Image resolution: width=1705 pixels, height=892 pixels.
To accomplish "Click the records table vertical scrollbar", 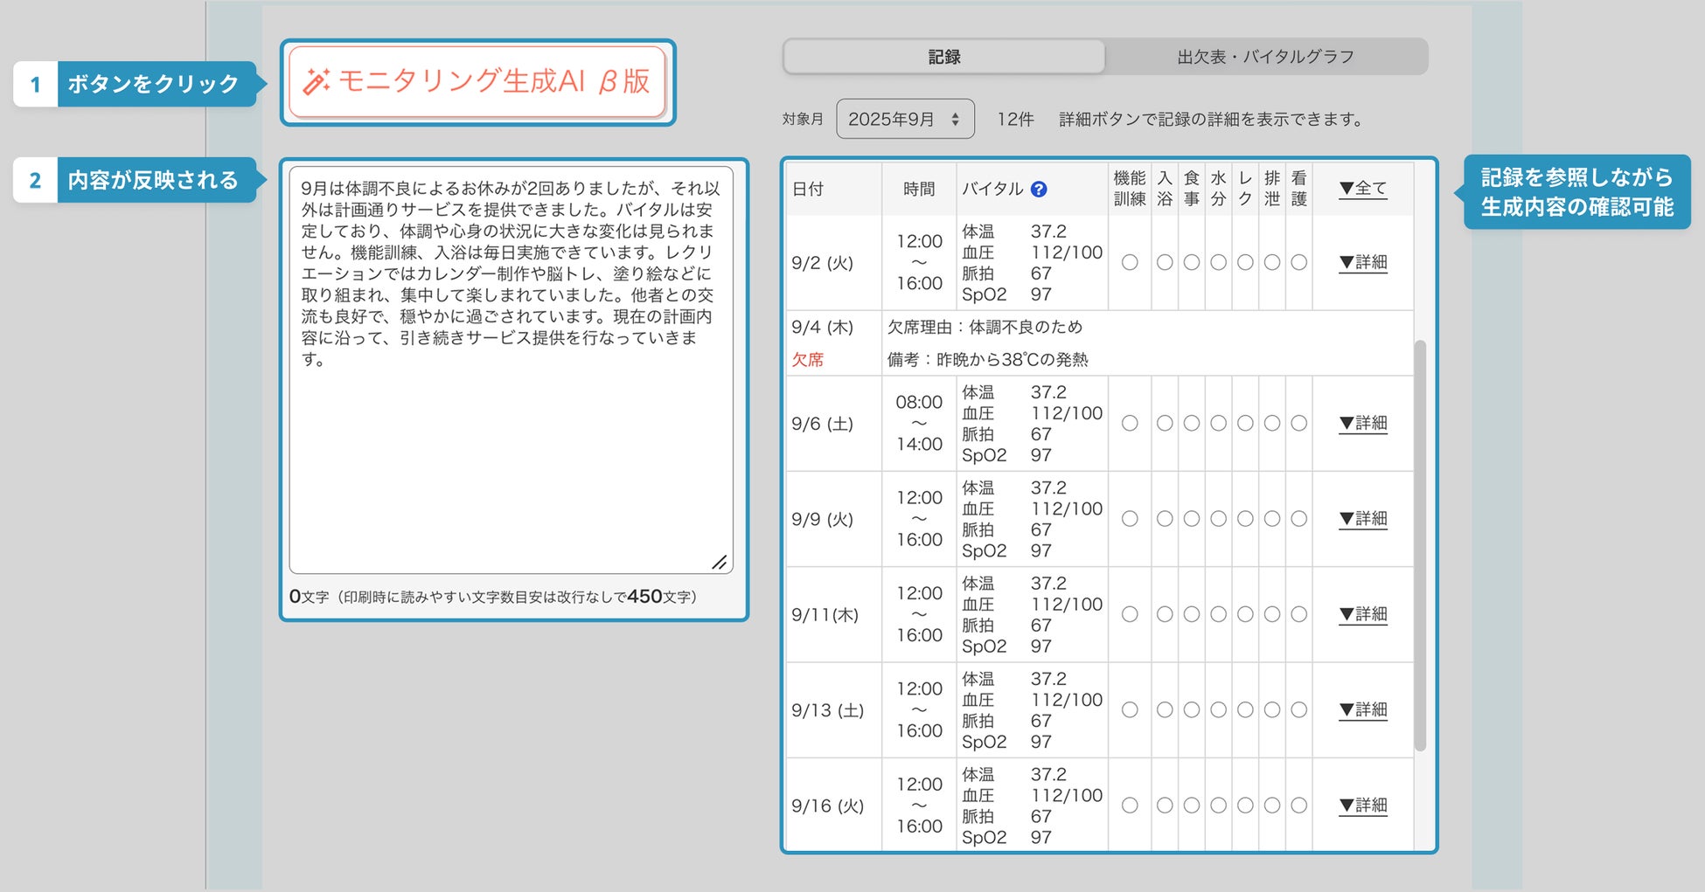I will point(1420,545).
